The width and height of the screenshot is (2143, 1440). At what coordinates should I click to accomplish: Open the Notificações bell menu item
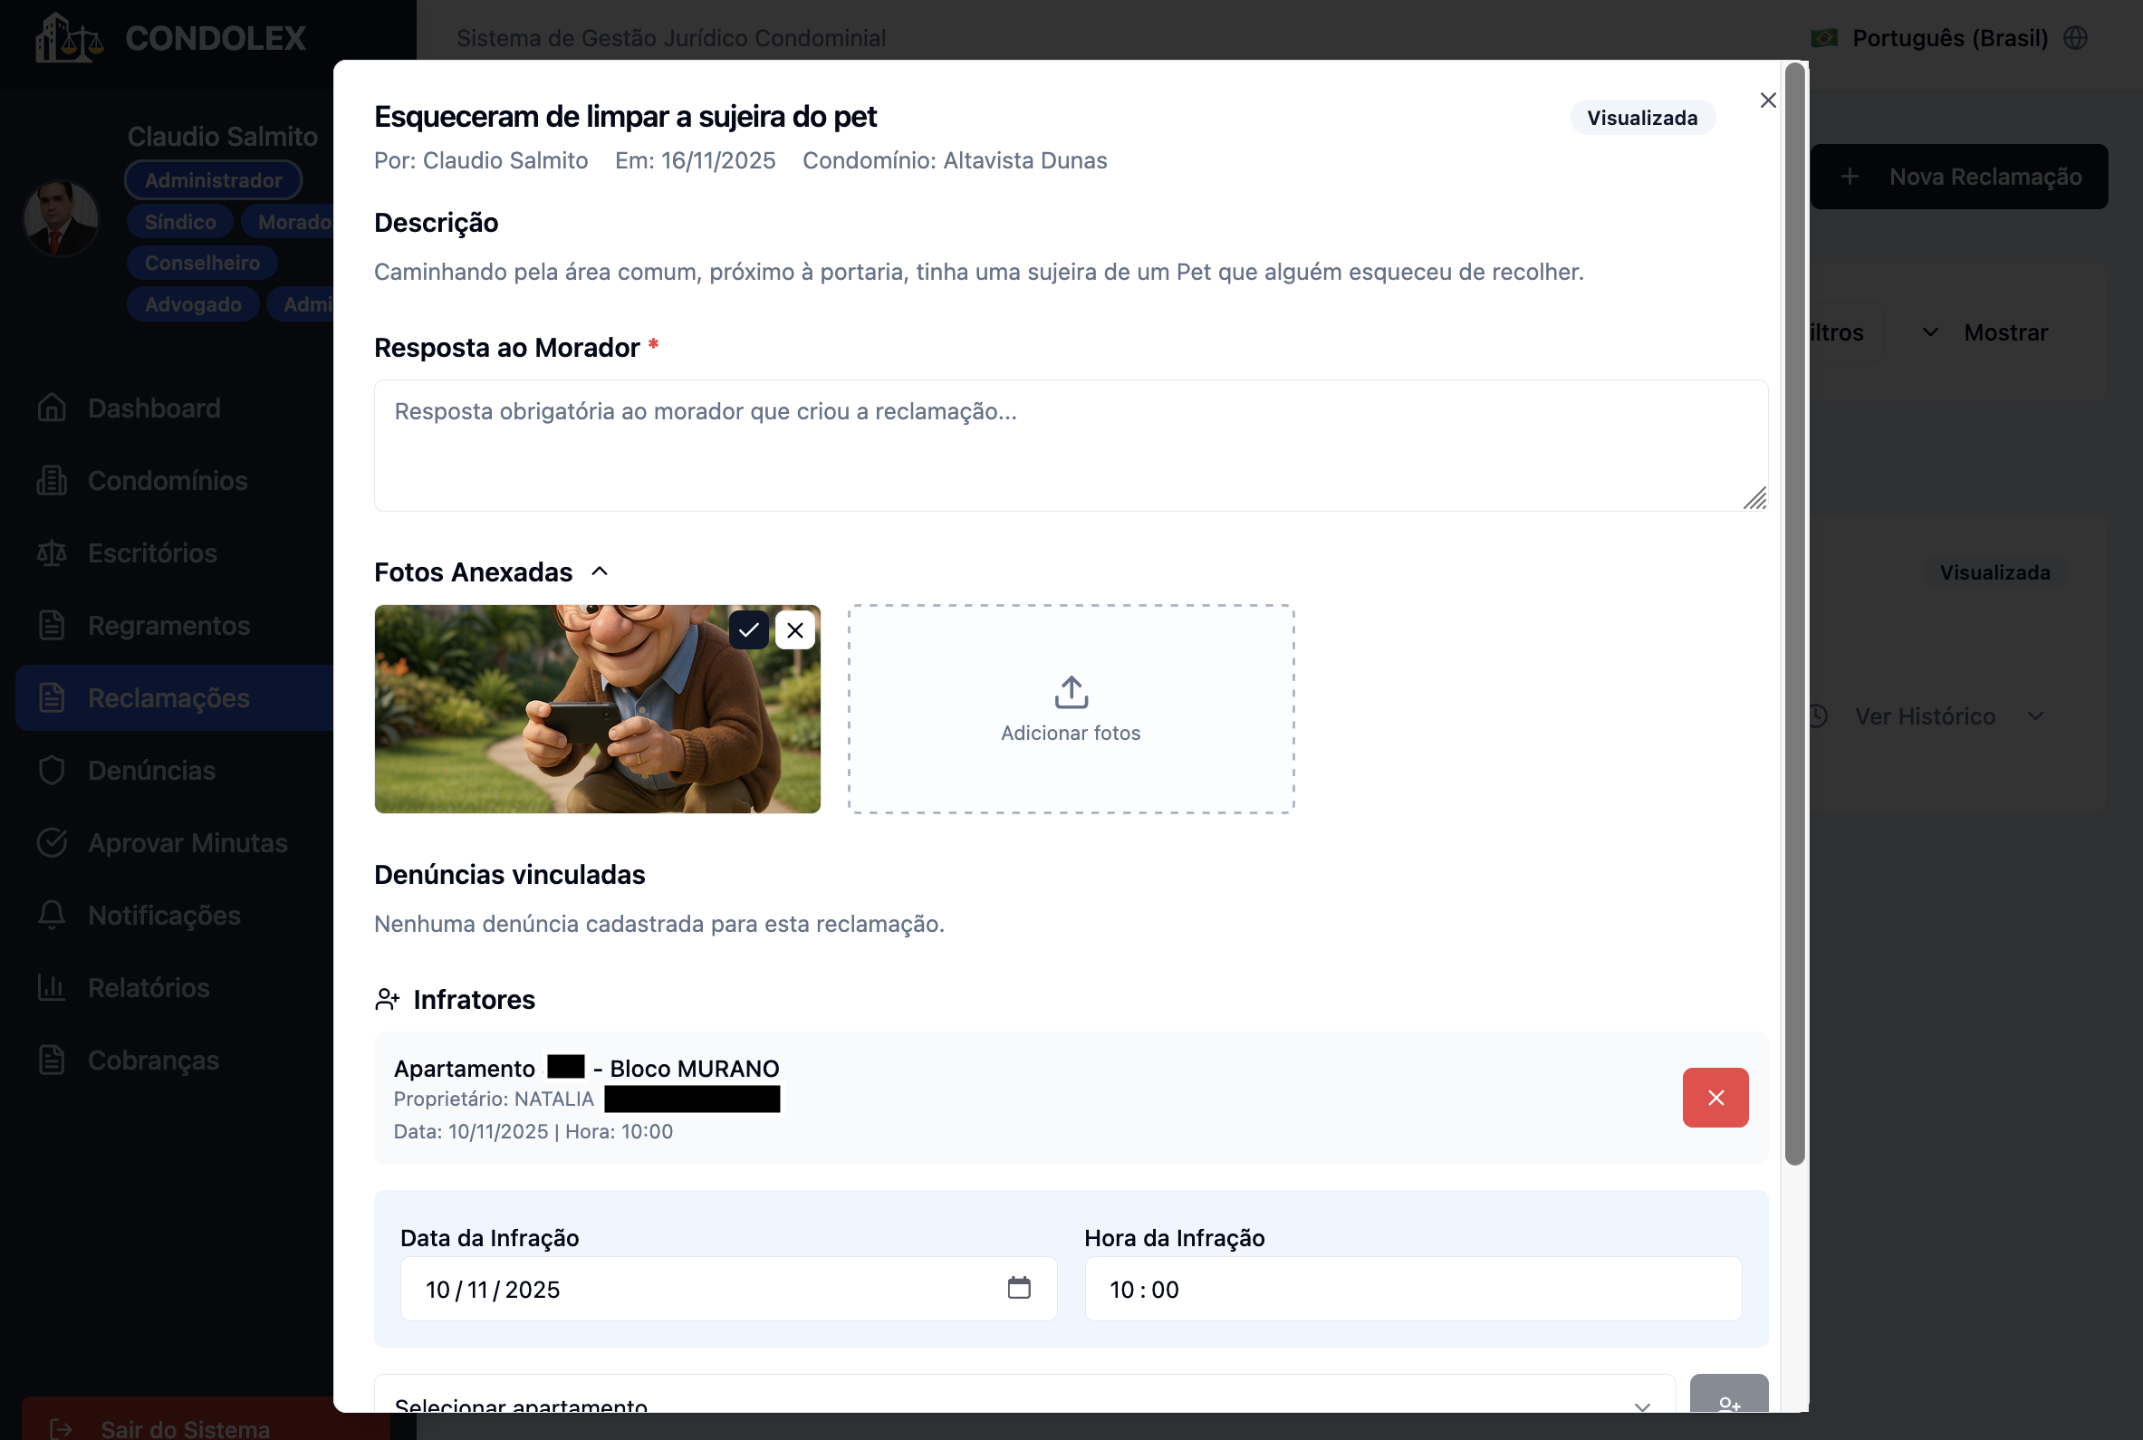click(x=163, y=915)
